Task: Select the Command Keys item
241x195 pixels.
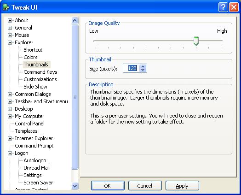Action: pyautogui.click(x=40, y=72)
